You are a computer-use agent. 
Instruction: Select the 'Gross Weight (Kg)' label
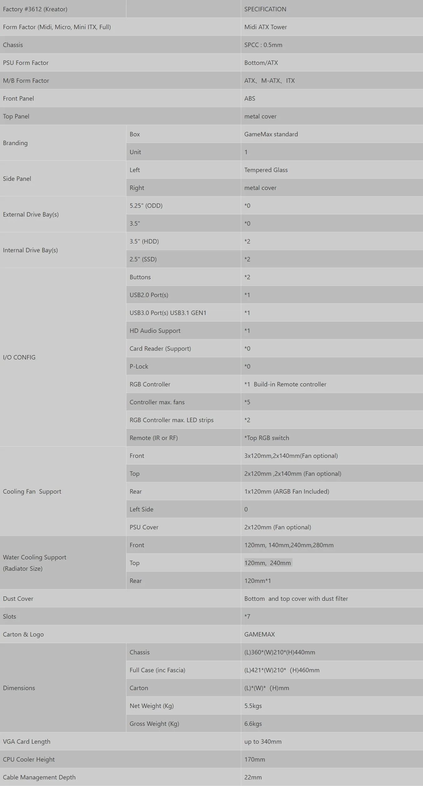click(x=154, y=724)
